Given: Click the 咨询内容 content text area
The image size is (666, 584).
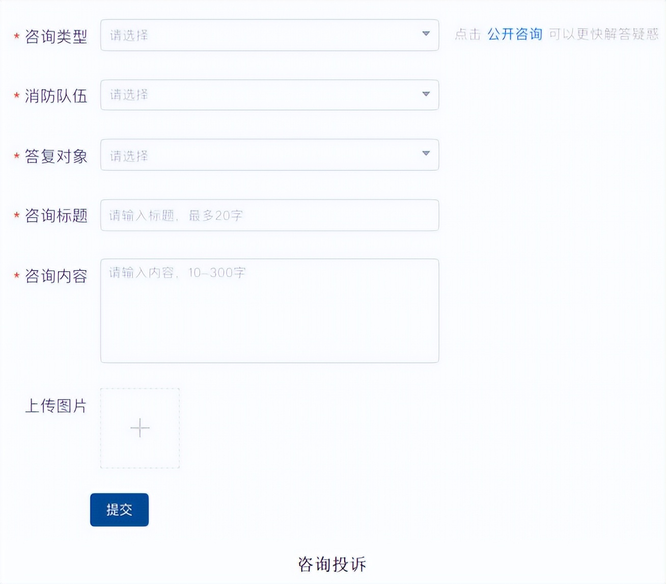Looking at the screenshot, I should coord(270,310).
